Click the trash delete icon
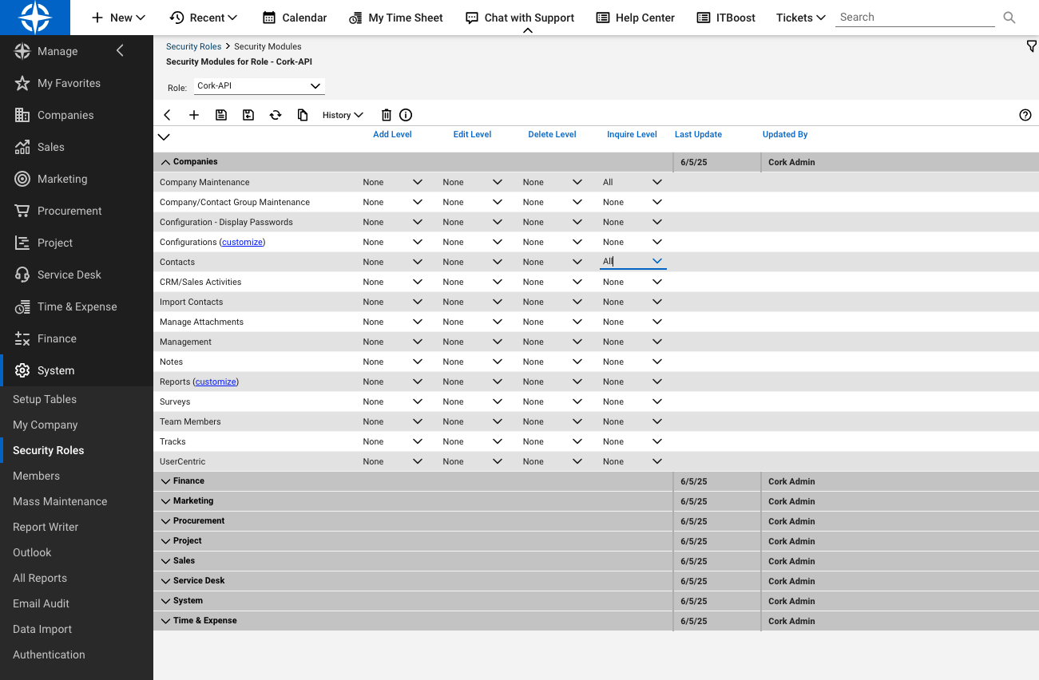The width and height of the screenshot is (1039, 680). (387, 115)
